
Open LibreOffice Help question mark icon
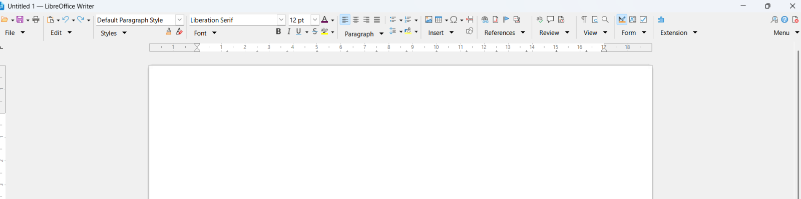[x=784, y=20]
